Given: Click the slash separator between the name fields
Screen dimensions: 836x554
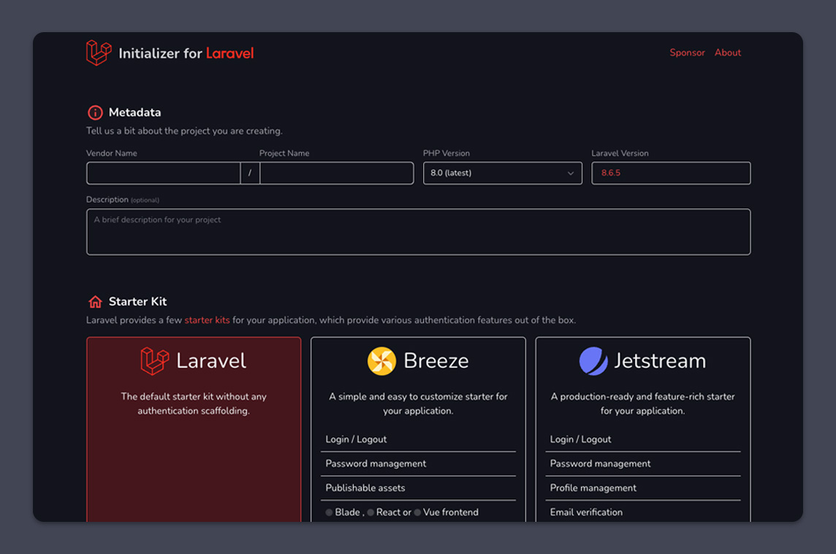Looking at the screenshot, I should click(250, 173).
